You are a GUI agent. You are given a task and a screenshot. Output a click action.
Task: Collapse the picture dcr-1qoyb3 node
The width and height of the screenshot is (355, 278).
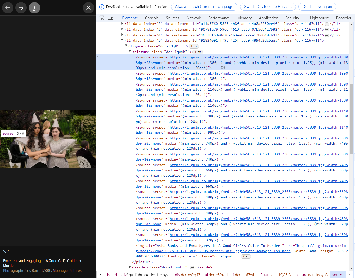pyautogui.click(x=130, y=51)
